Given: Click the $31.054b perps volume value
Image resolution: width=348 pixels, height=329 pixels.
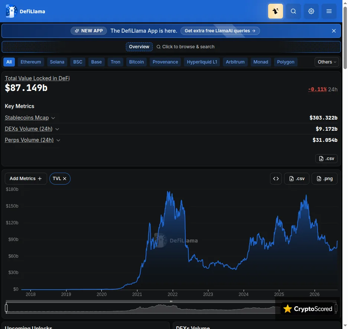Looking at the screenshot, I should click(325, 140).
